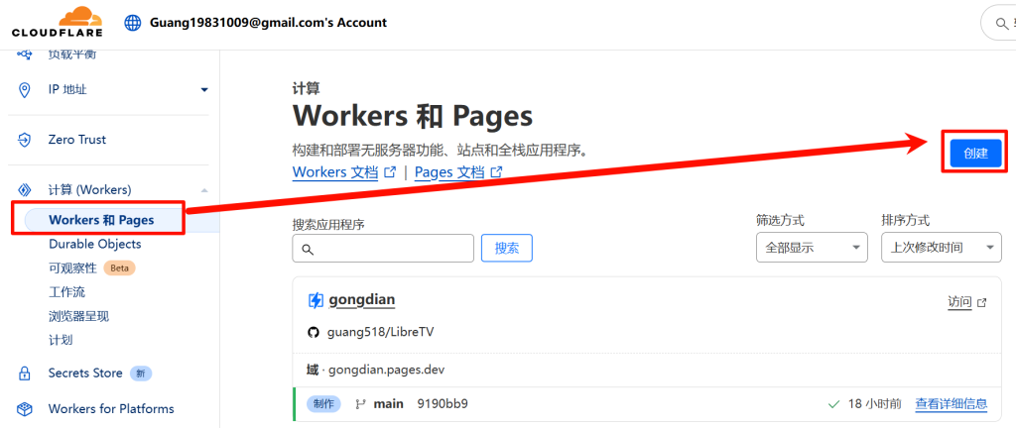Click the top-right search magnifier
Viewport: 1016px width, 428px height.
coord(1000,24)
